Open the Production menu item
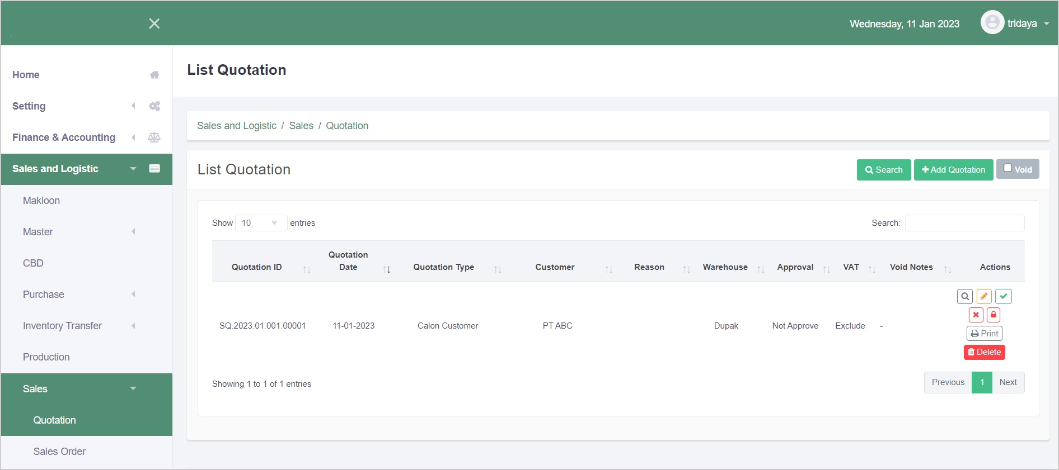The width and height of the screenshot is (1059, 470). point(46,357)
